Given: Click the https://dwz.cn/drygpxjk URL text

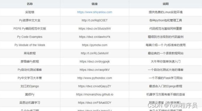Looking at the screenshot, I should (95, 61).
